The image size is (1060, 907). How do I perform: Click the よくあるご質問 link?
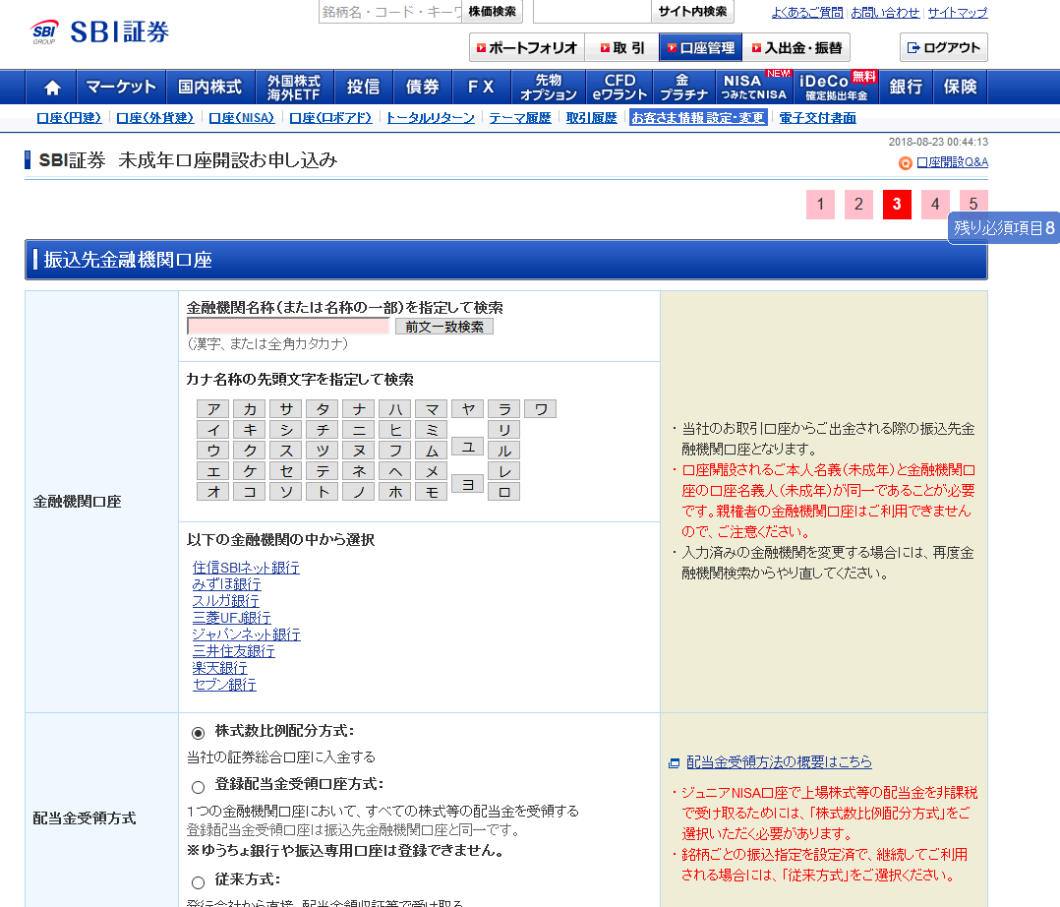point(807,12)
